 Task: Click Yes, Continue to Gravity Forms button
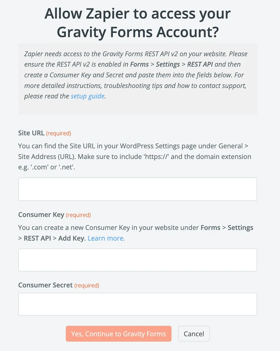(x=119, y=334)
